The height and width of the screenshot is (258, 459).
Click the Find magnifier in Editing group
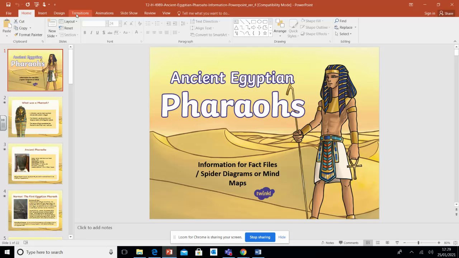point(340,21)
